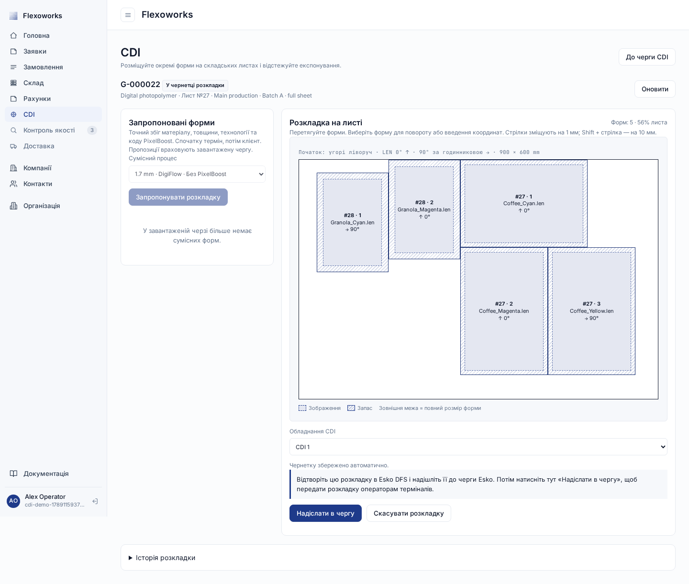The height and width of the screenshot is (584, 689).
Task: Go to the Заявки section
Action: click(53, 51)
